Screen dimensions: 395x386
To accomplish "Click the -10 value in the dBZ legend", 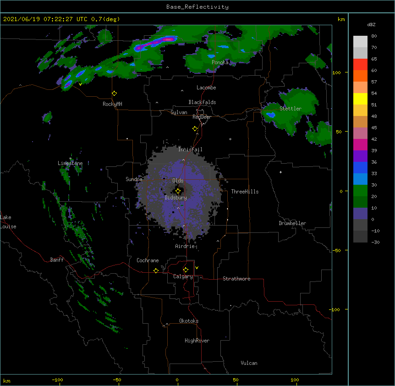I will pos(375,231).
